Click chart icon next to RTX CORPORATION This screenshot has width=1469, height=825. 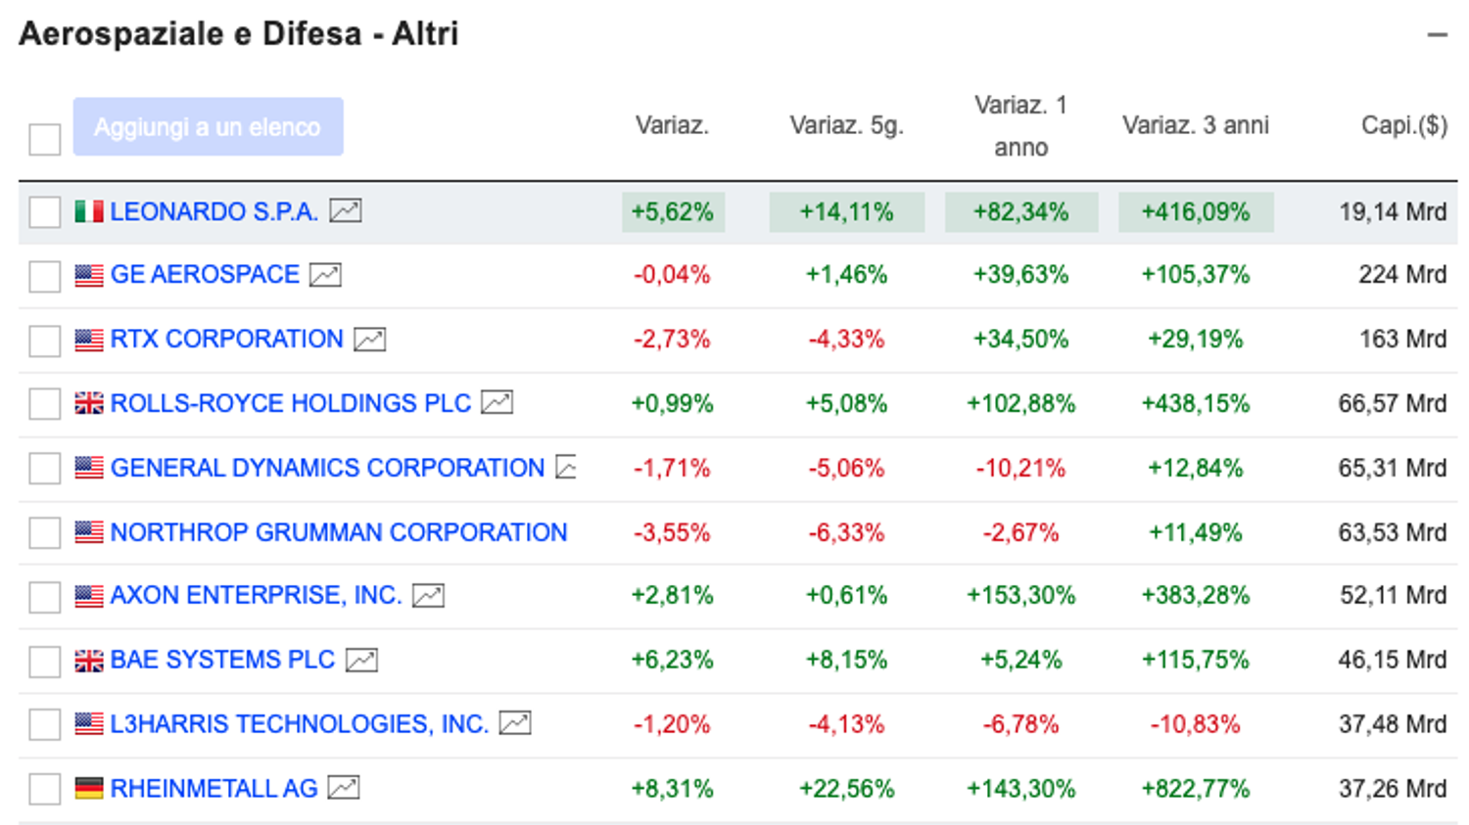pos(369,340)
